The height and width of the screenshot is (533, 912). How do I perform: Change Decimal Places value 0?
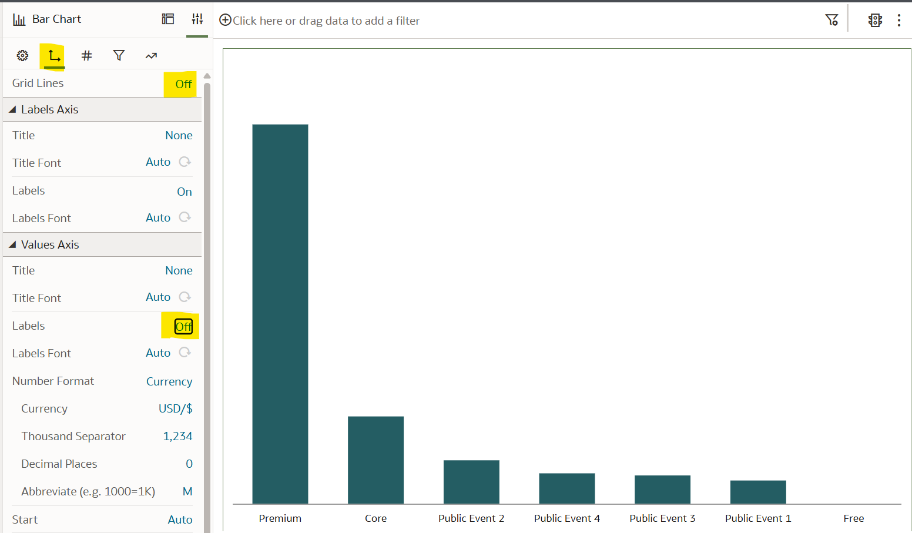pos(189,464)
